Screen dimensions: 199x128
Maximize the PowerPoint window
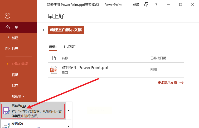click(181, 4)
